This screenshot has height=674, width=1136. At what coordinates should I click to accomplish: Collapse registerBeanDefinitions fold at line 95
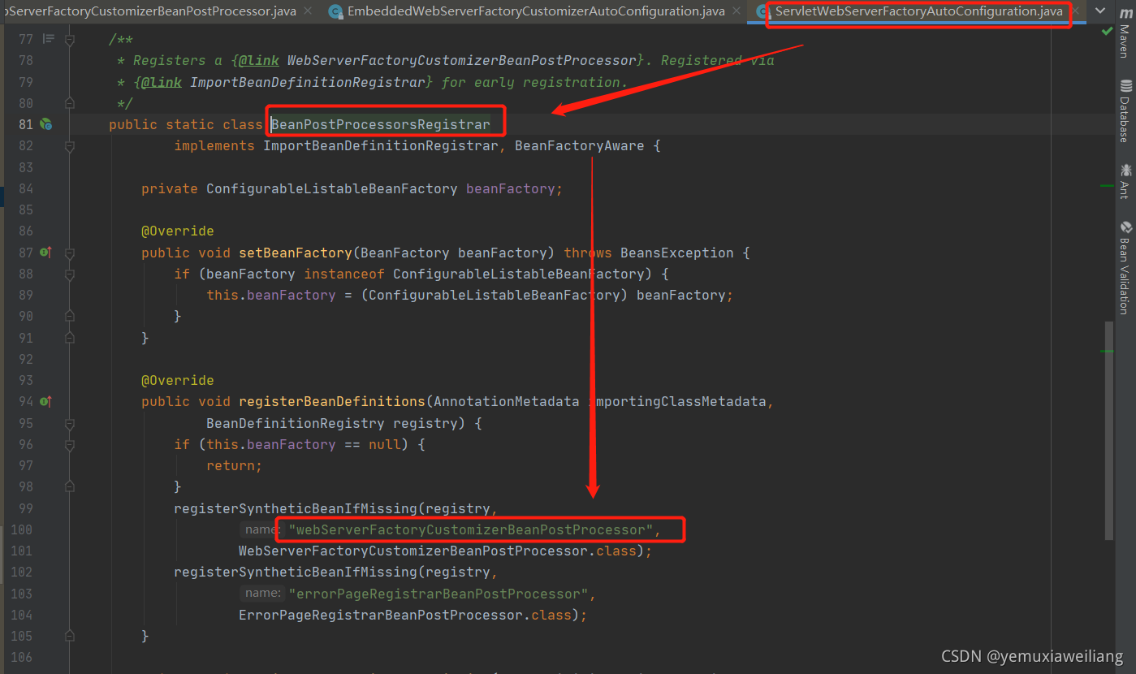tap(70, 423)
